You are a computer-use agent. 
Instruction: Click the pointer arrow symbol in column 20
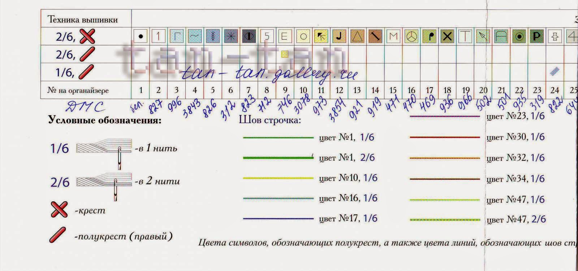pyautogui.click(x=483, y=36)
